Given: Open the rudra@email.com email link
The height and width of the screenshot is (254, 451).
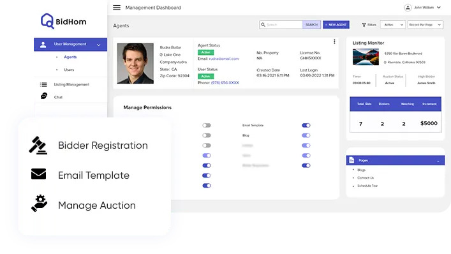Looking at the screenshot, I should (223, 59).
